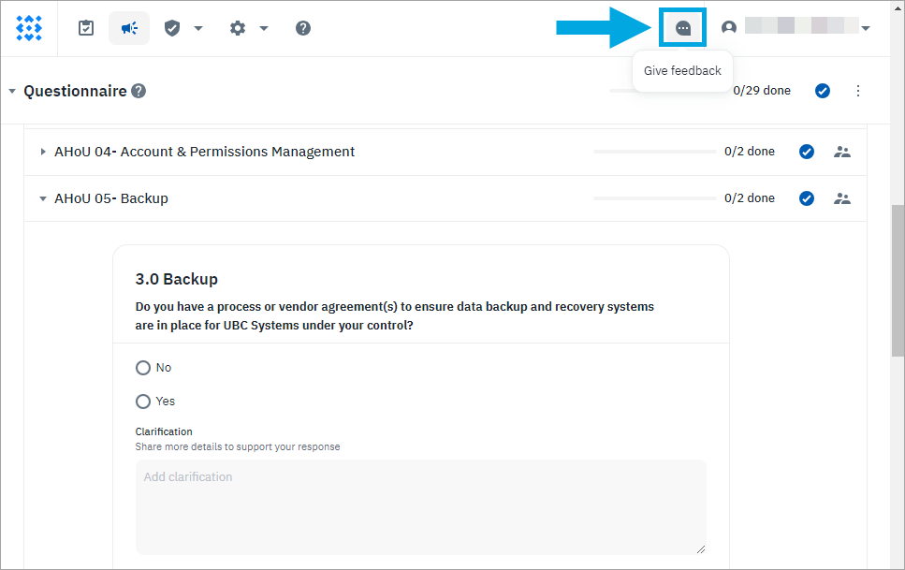
Task: Open the Questionnaire three-dot more options menu
Action: point(858,91)
